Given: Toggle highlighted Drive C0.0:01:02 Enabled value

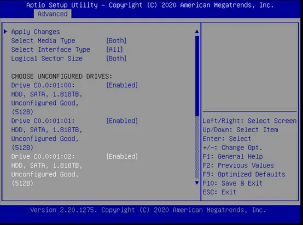Looking at the screenshot, I should [x=122, y=157].
